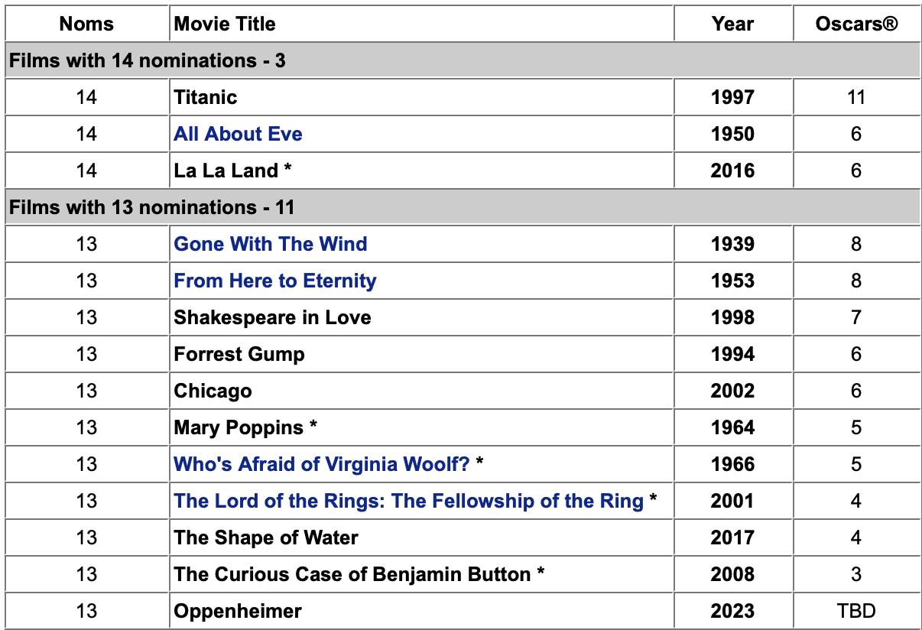Click the Films with 14 nominations heading
This screenshot has height=630, width=922.
tap(148, 60)
